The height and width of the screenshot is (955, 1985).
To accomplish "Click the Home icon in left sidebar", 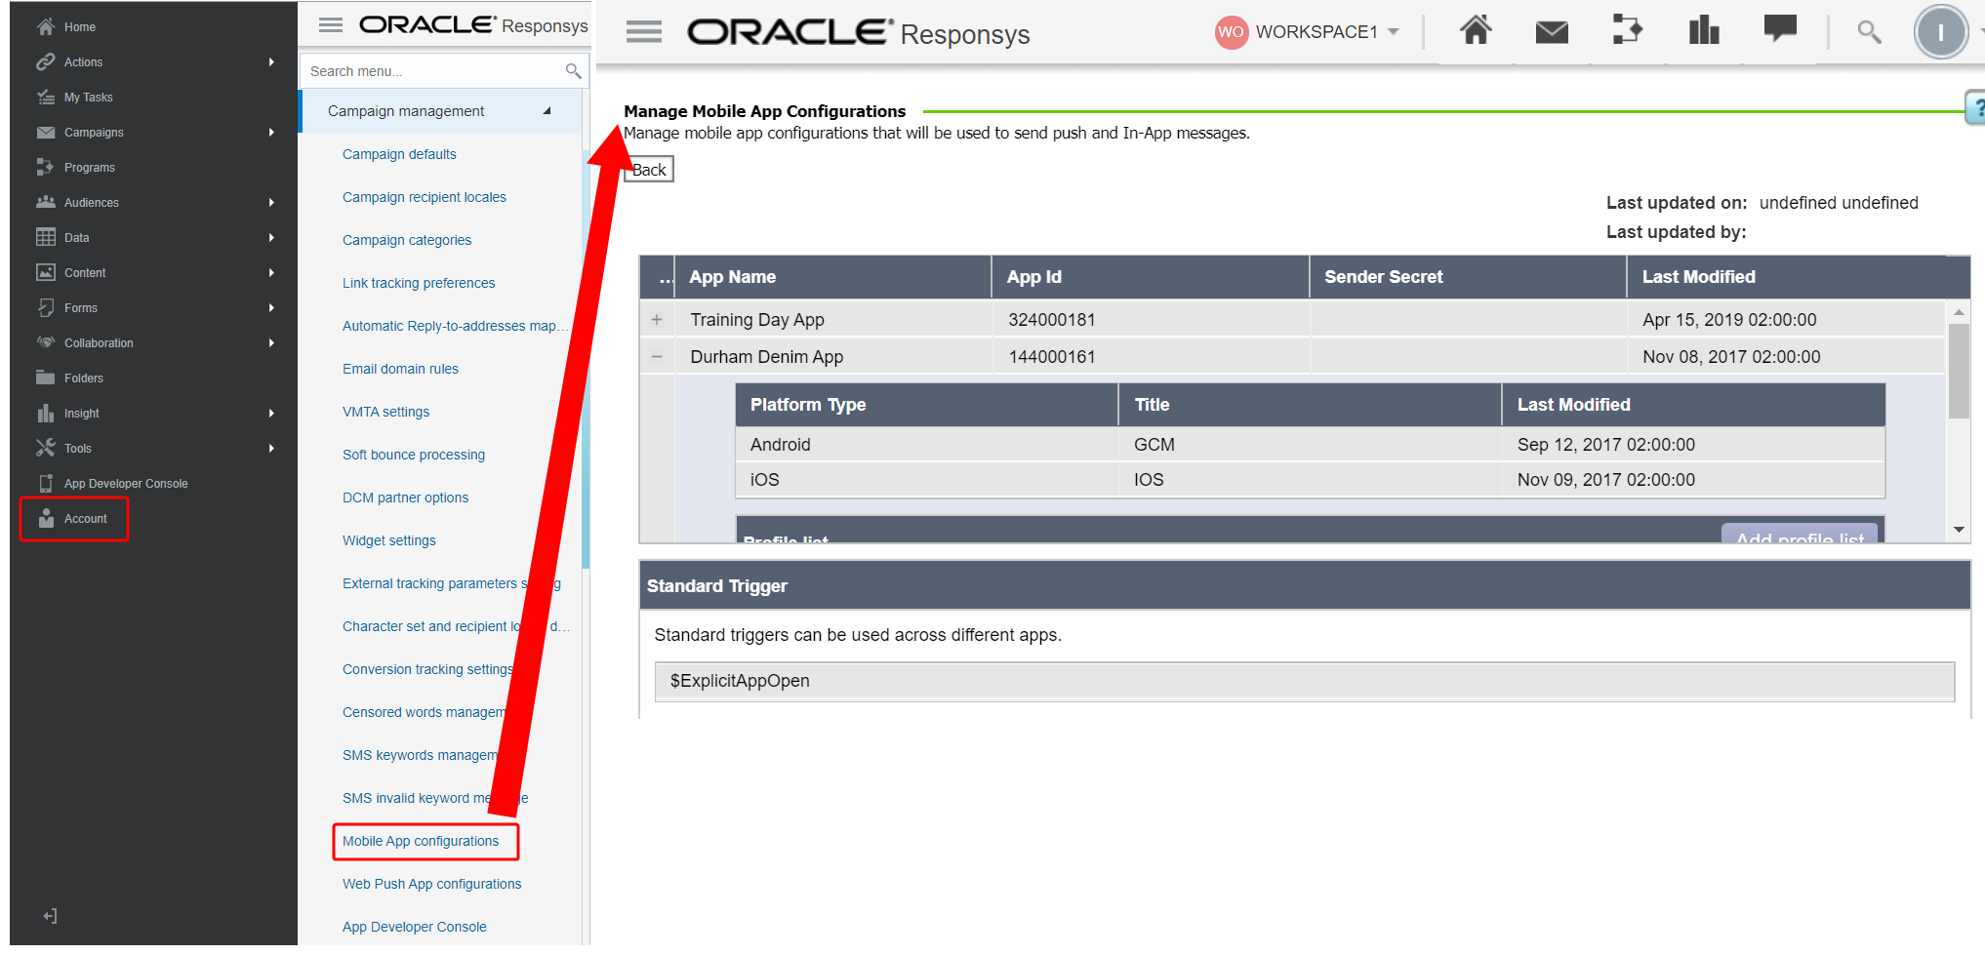I will [x=46, y=26].
